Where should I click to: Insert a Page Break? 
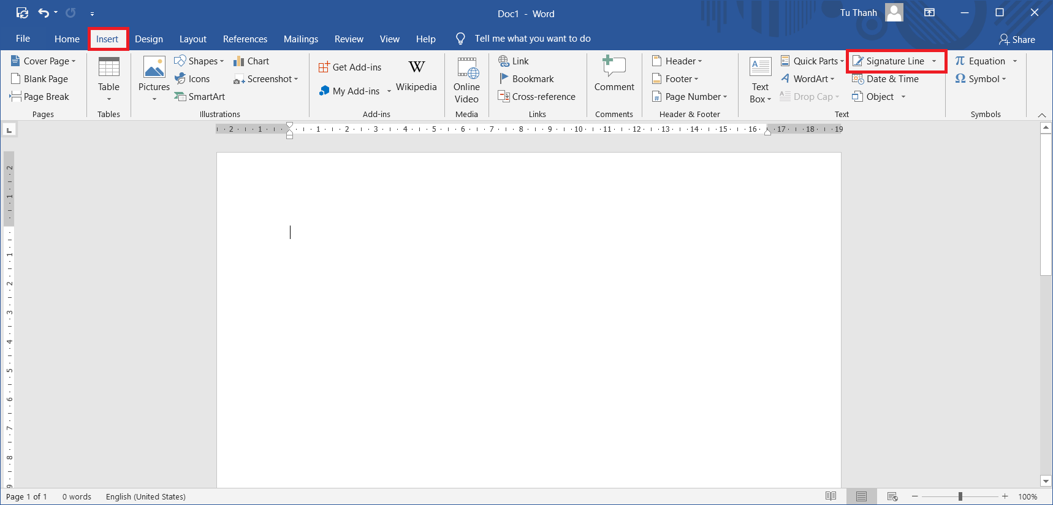40,97
